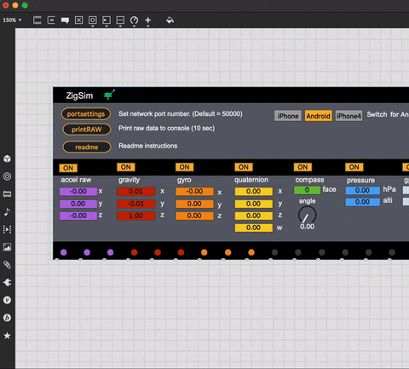This screenshot has width=409, height=369.
Task: Select the iPhone4 device mode
Action: 349,116
